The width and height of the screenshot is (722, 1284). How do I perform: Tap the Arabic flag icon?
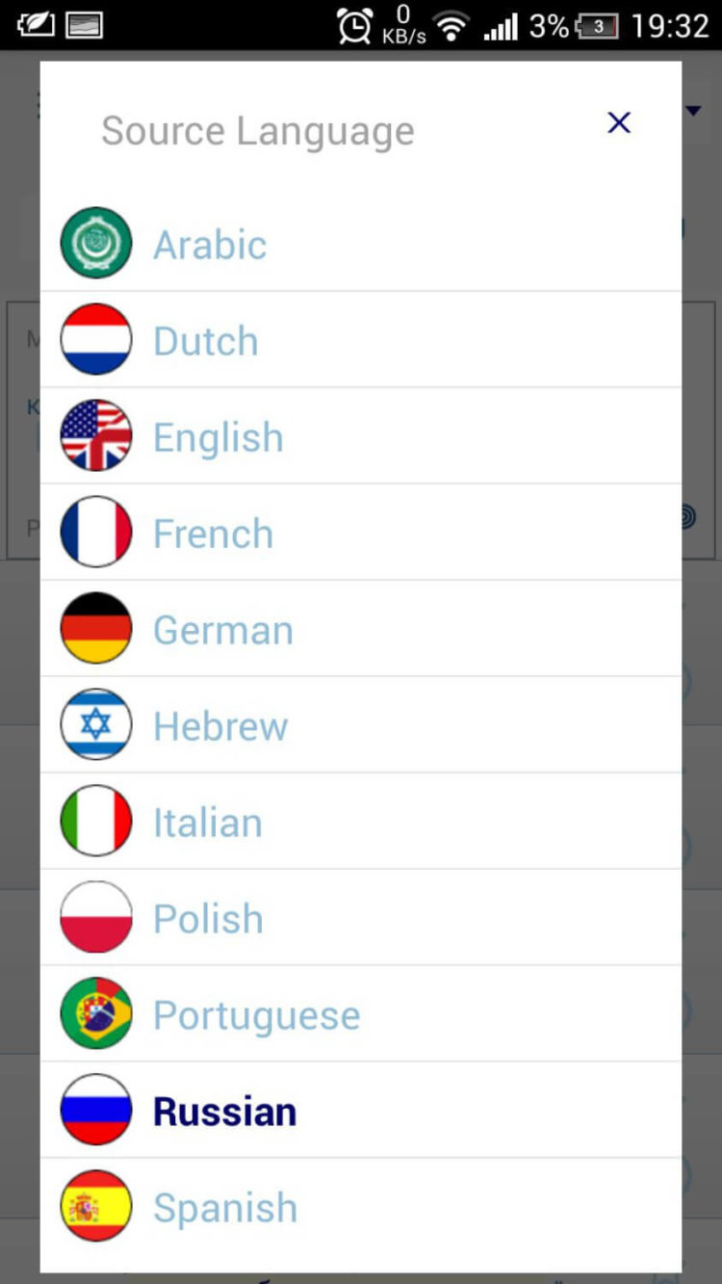[x=96, y=243]
